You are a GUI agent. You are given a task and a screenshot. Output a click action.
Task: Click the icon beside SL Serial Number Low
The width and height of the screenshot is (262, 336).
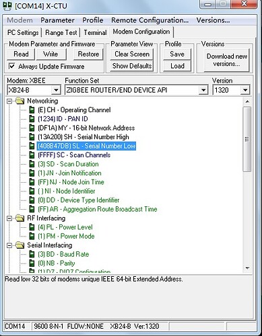32,146
